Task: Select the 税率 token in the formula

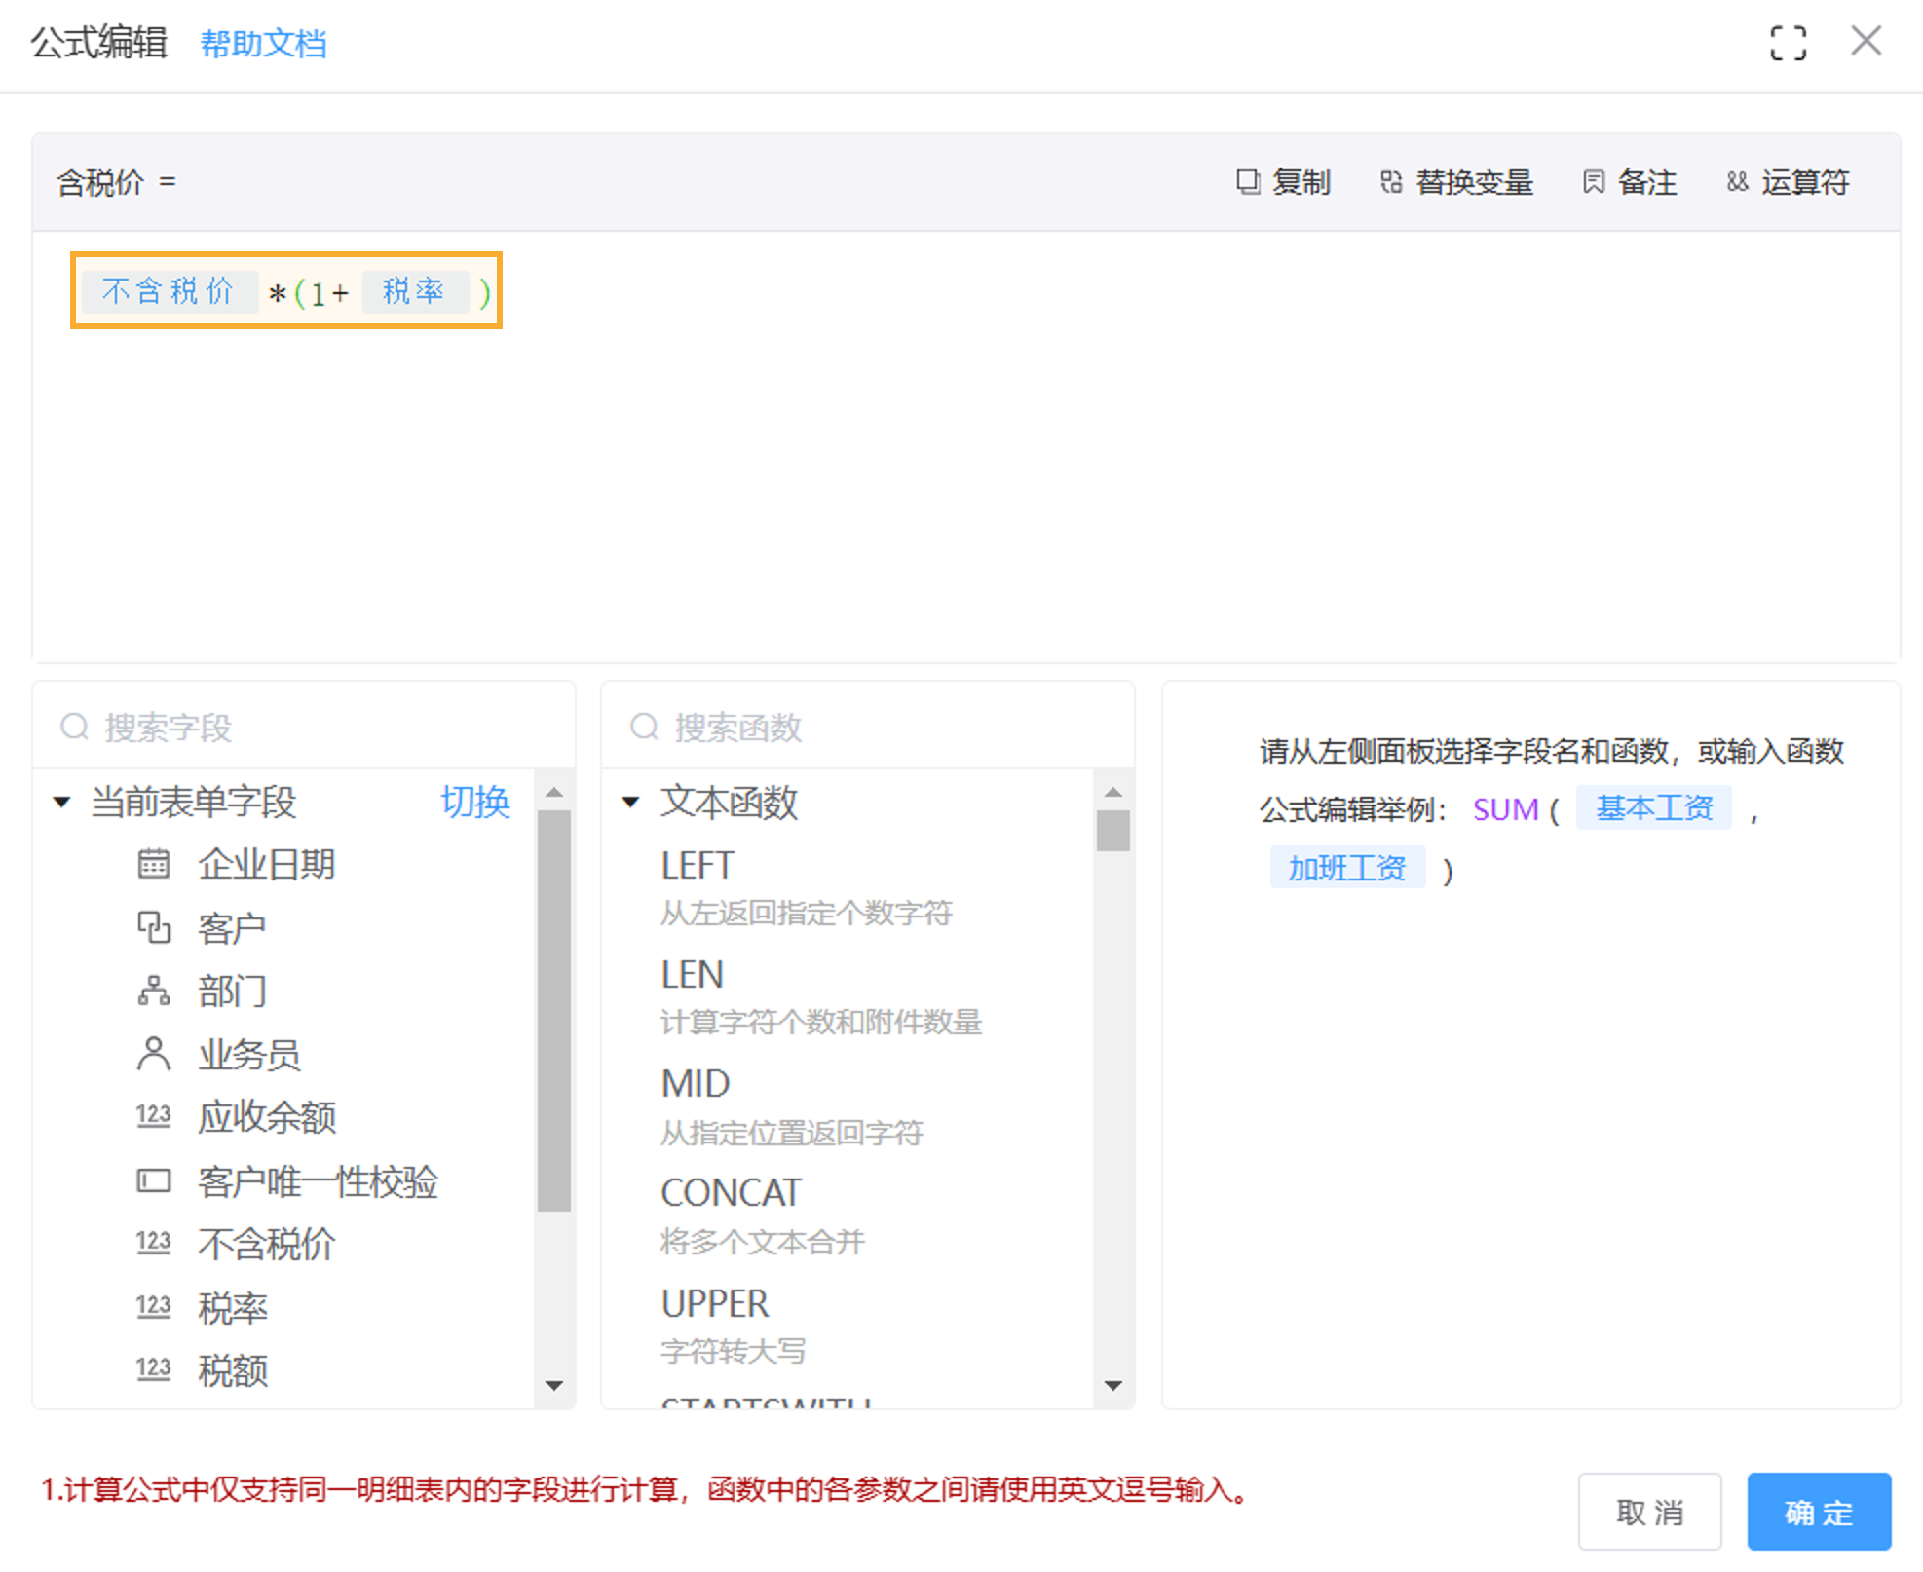Action: coord(415,291)
